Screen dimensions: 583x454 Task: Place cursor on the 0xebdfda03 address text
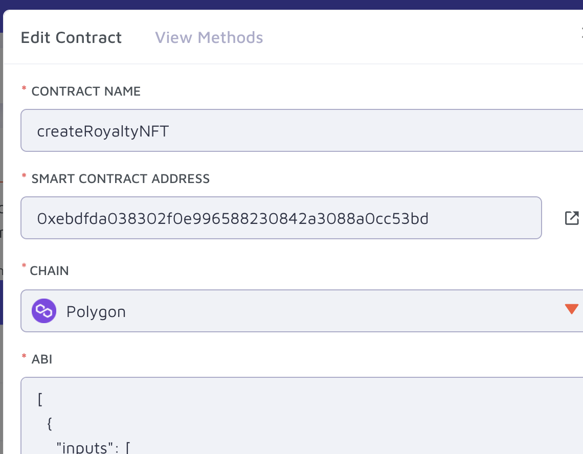click(233, 219)
